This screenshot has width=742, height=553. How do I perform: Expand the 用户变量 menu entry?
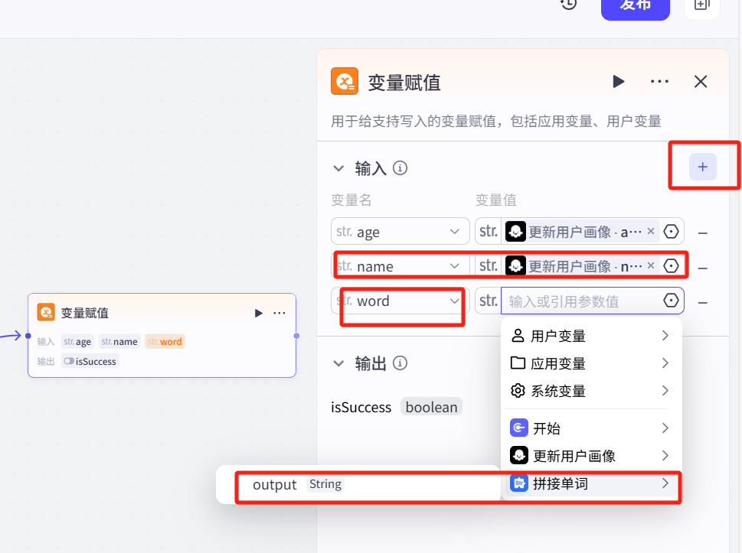[590, 336]
